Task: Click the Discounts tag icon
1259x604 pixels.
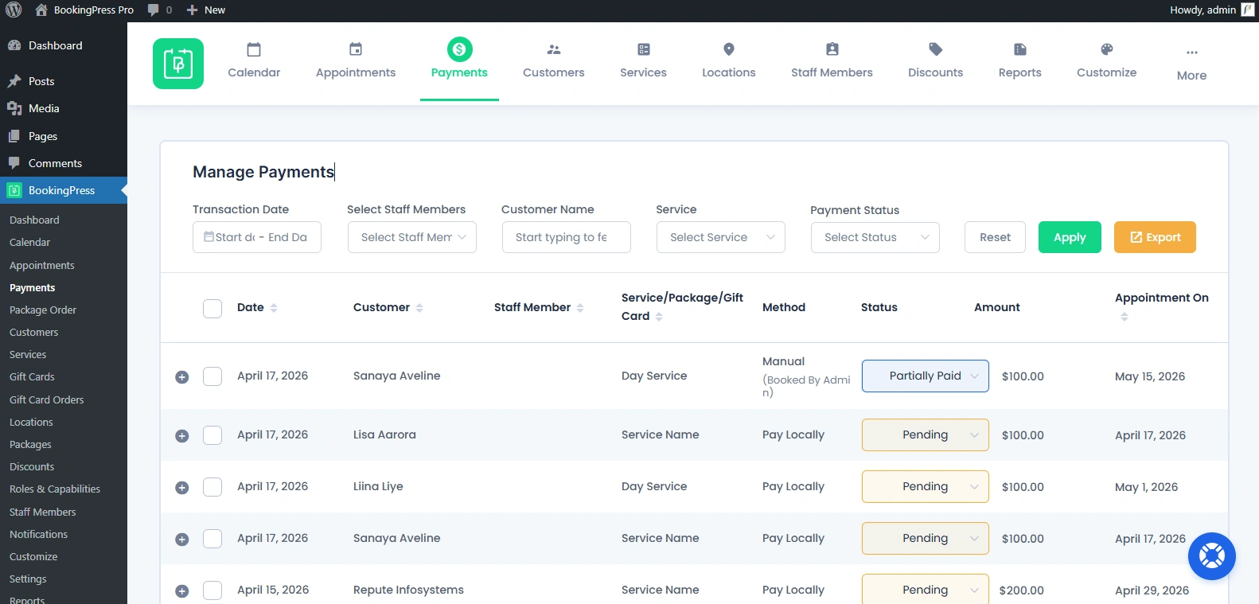Action: 936,49
